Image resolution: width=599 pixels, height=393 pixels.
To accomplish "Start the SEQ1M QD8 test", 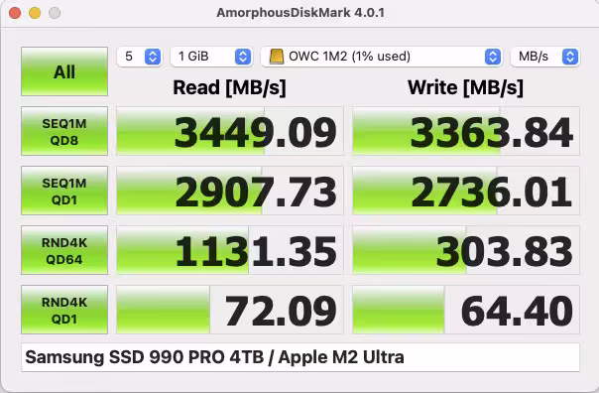I will 64,131.
